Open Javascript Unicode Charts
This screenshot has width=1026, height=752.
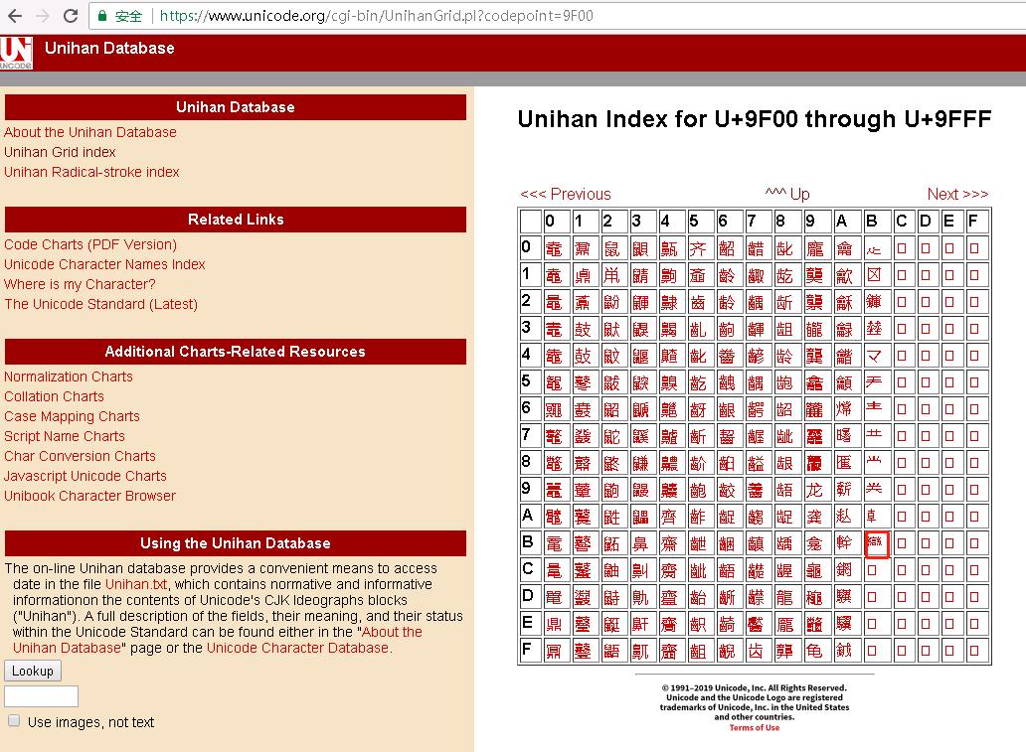[x=85, y=476]
